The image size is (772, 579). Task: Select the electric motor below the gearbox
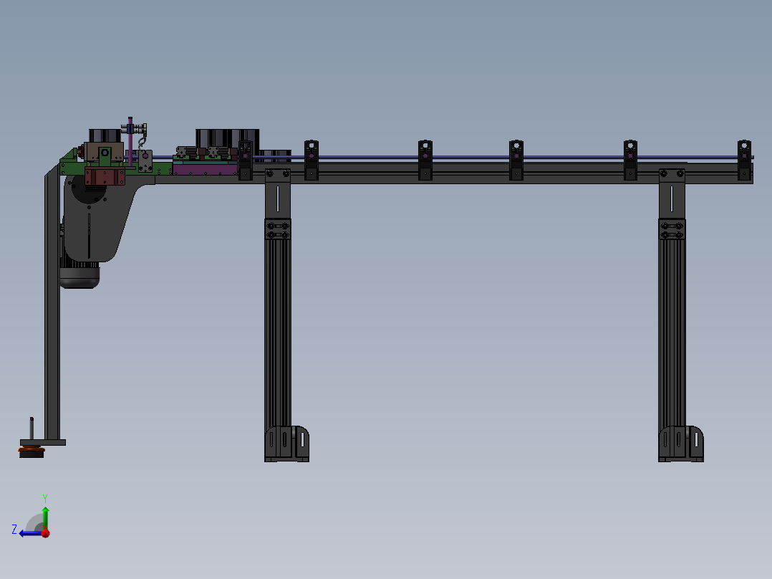point(79,274)
